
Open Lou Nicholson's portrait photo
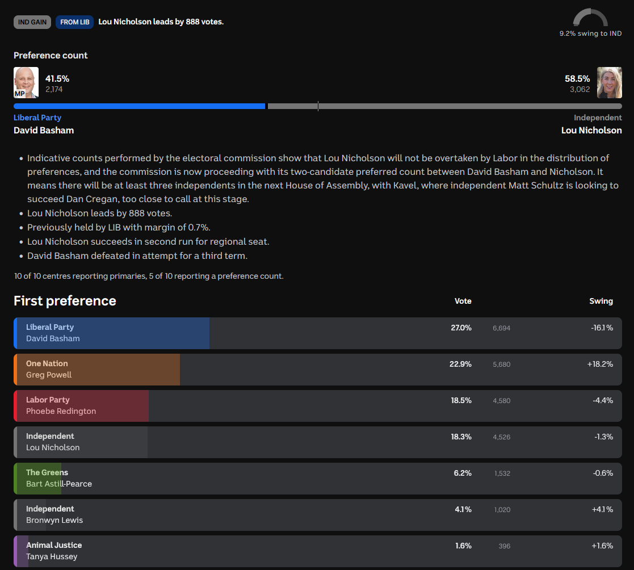610,82
